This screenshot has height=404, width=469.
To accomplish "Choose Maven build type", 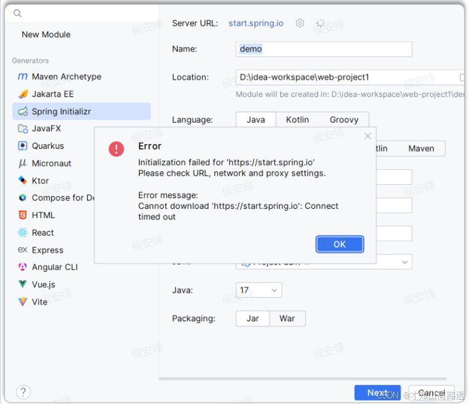I will 421,148.
